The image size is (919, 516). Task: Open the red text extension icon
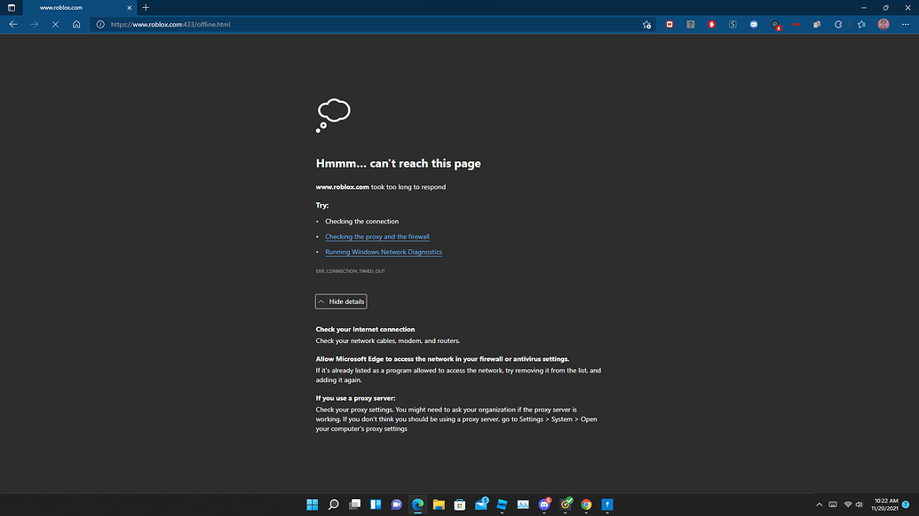click(x=796, y=25)
